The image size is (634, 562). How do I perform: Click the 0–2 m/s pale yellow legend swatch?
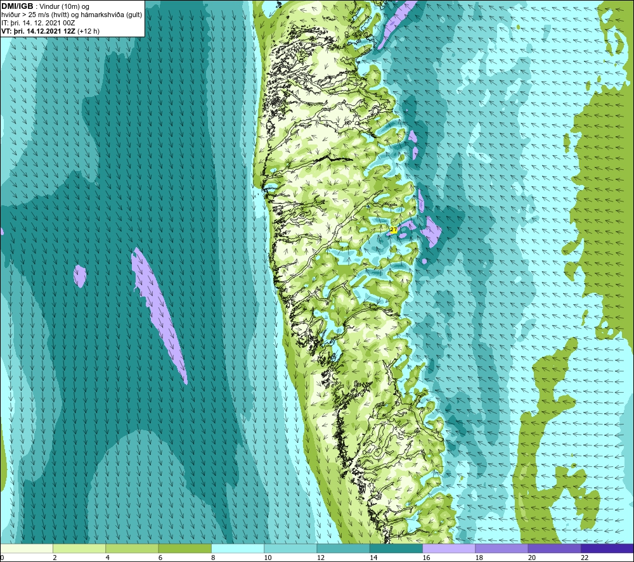coord(26,548)
